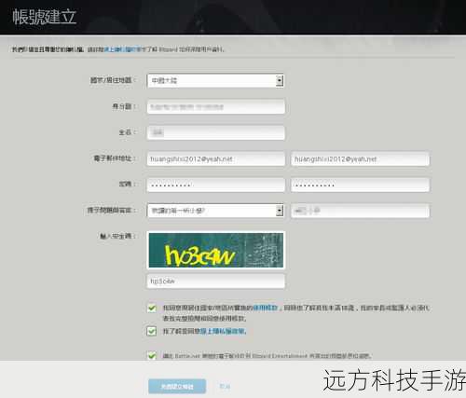
Task: Click the blue create account button
Action: (x=177, y=386)
